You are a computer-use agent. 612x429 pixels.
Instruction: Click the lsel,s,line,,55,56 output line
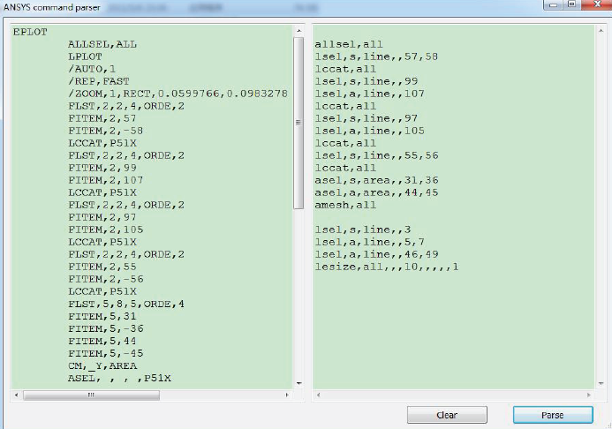point(376,155)
